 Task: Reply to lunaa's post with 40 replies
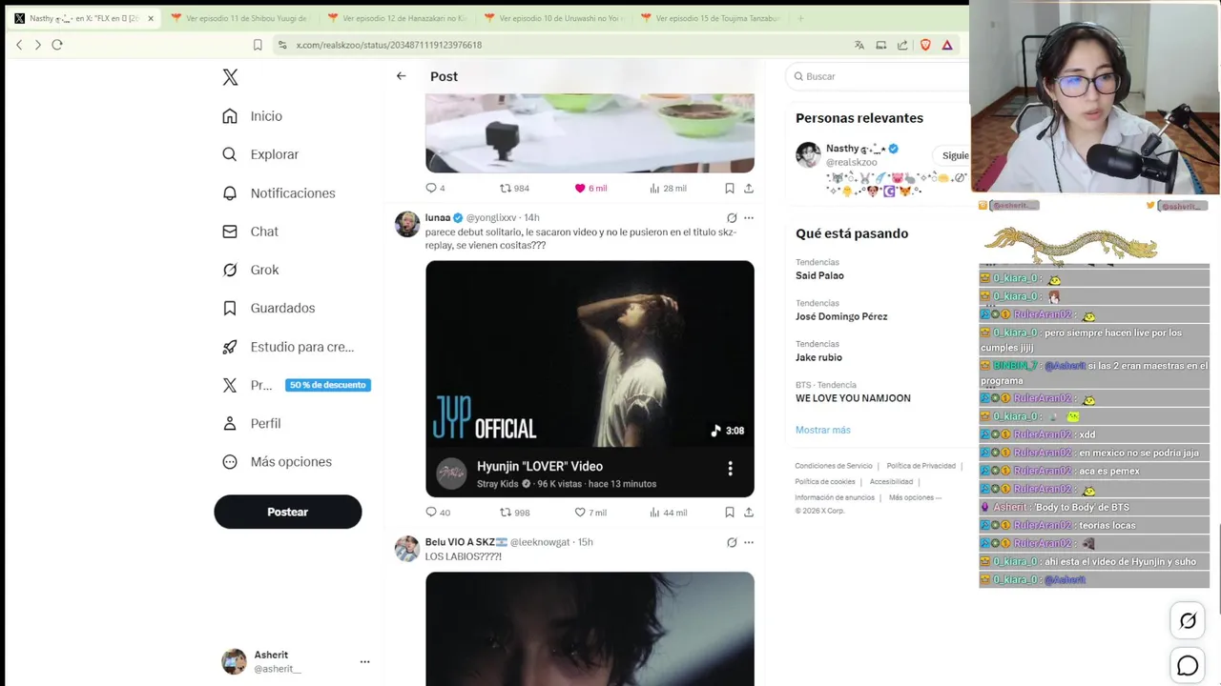point(438,513)
